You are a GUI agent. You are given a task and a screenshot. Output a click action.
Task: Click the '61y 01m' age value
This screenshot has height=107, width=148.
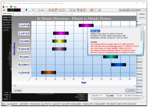(142, 18)
